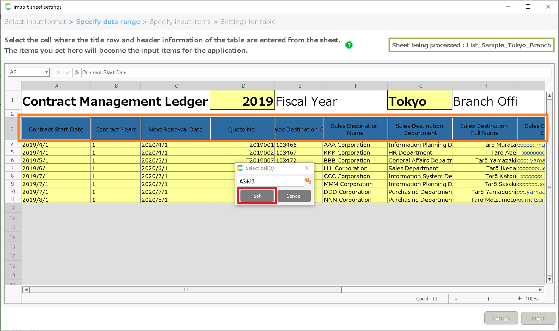Click the Cancel button in dialog

294,196
